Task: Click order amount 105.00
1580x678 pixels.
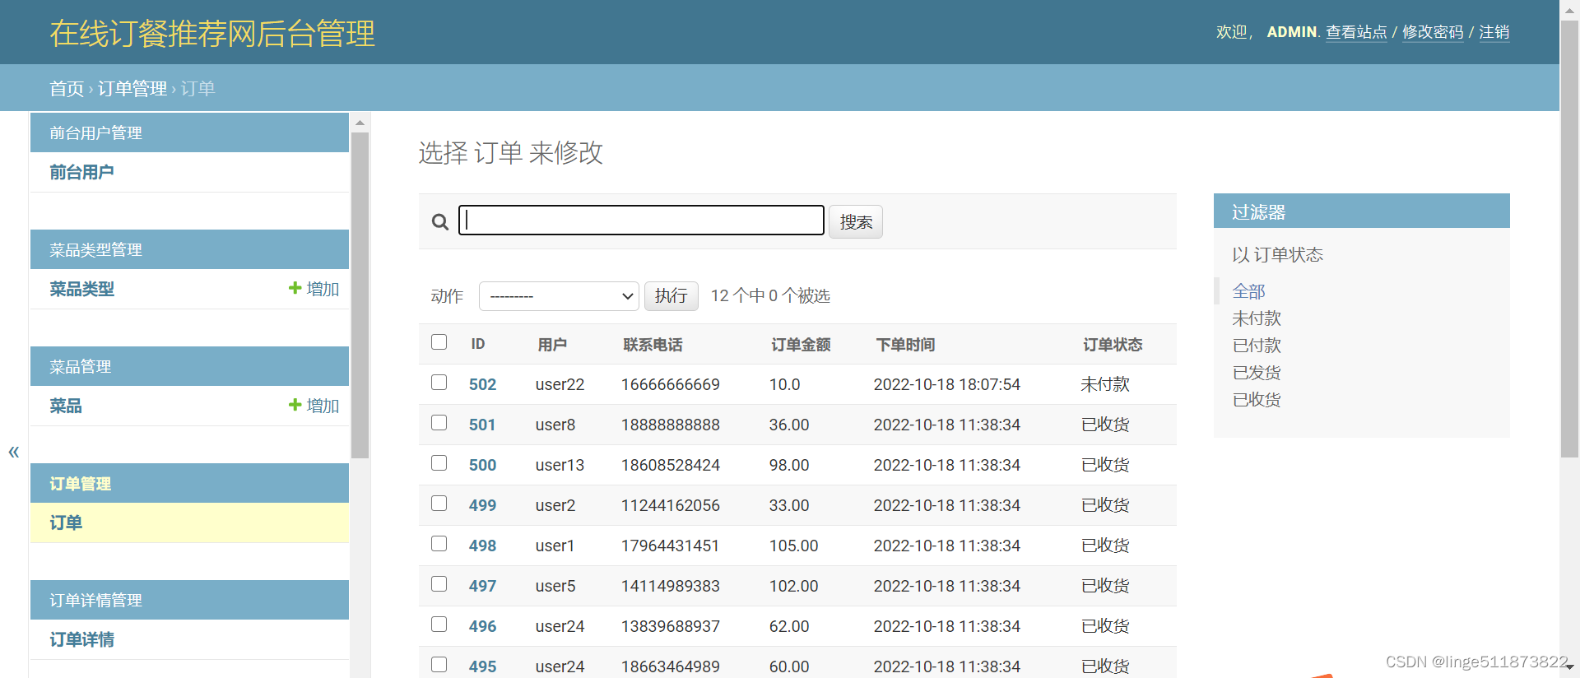Action: point(793,546)
